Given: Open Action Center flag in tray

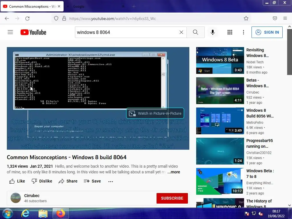Looking at the screenshot, I should click(247, 214).
